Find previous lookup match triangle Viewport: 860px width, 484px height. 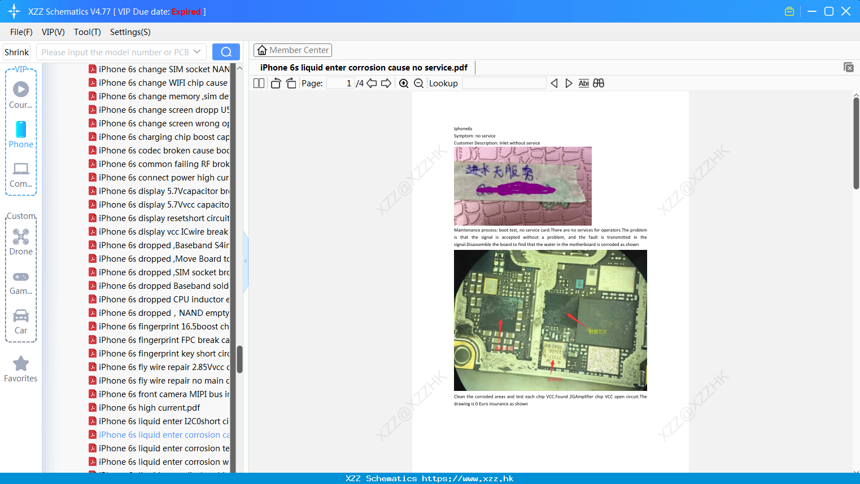pyautogui.click(x=554, y=83)
